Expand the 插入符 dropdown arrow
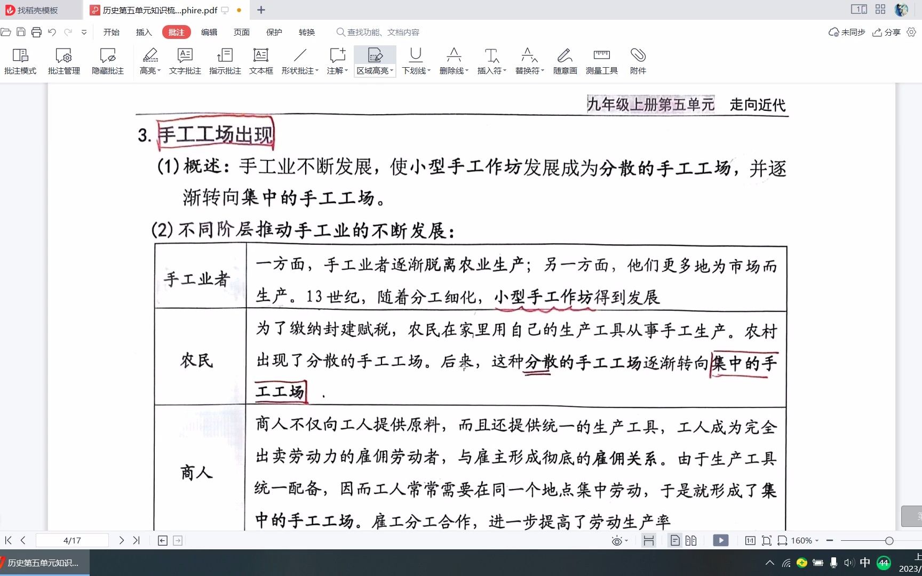This screenshot has height=576, width=922. click(505, 71)
